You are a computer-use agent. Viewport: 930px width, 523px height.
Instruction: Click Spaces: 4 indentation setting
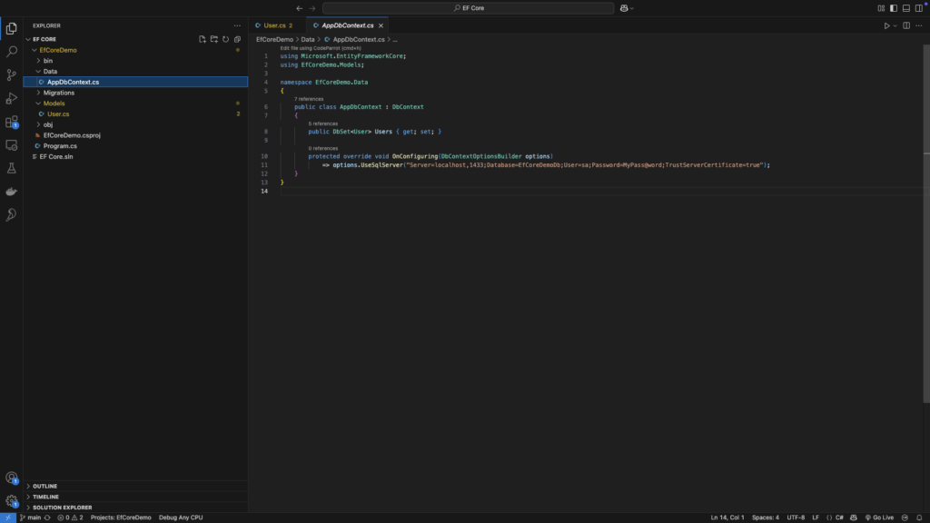[x=765, y=518]
